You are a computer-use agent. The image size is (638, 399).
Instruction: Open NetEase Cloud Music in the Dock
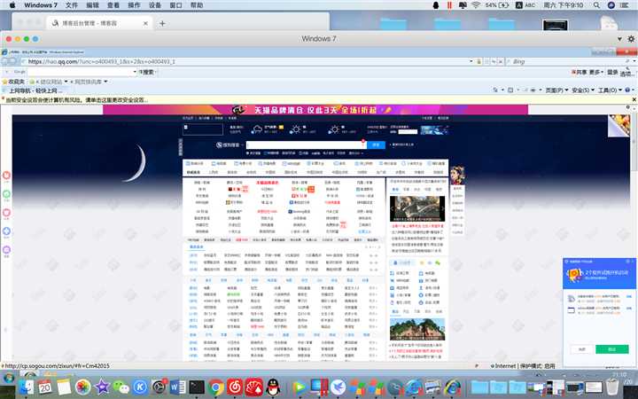[235, 387]
